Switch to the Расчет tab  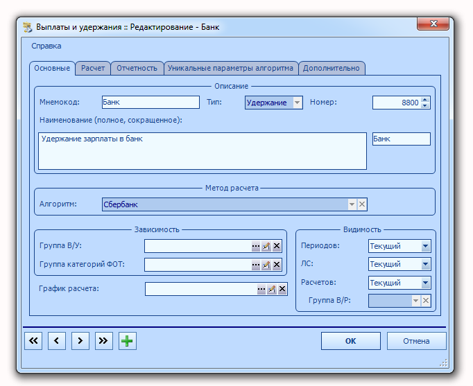coord(93,69)
